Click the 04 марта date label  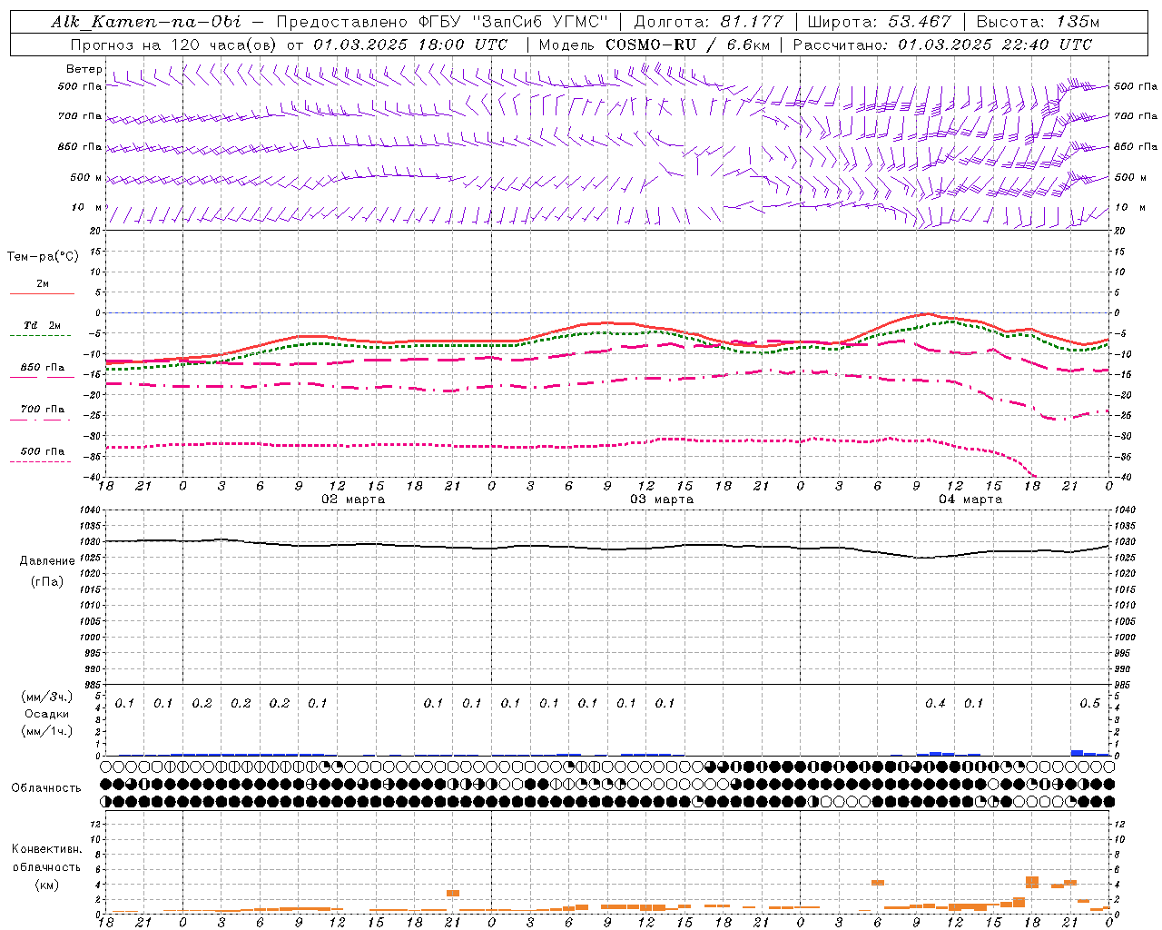[x=970, y=500]
